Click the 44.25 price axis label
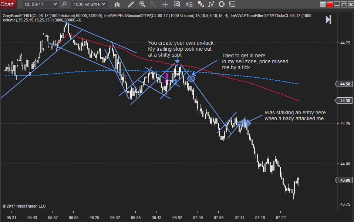 click(x=345, y=124)
